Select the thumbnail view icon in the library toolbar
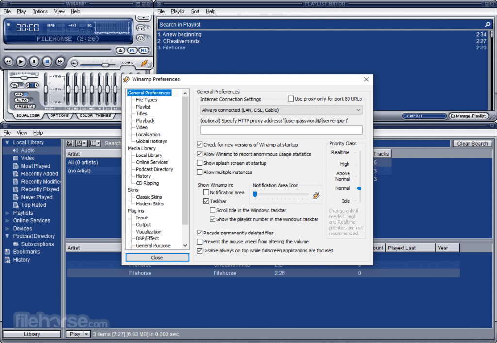This screenshot has width=497, height=343. pos(70,143)
